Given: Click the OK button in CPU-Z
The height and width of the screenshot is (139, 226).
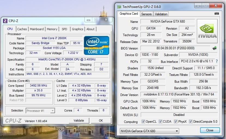Looking at the screenshot, I should tap(101, 121).
